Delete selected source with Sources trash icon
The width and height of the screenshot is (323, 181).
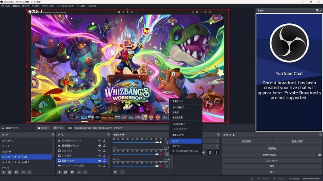point(65,172)
